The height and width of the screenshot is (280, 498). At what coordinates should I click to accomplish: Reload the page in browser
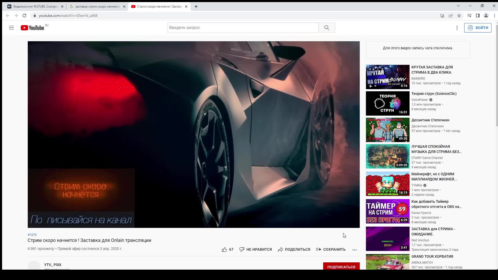click(24, 16)
